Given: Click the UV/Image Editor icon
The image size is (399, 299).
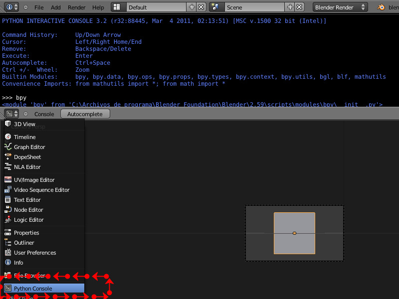Looking at the screenshot, I should pyautogui.click(x=8, y=179).
